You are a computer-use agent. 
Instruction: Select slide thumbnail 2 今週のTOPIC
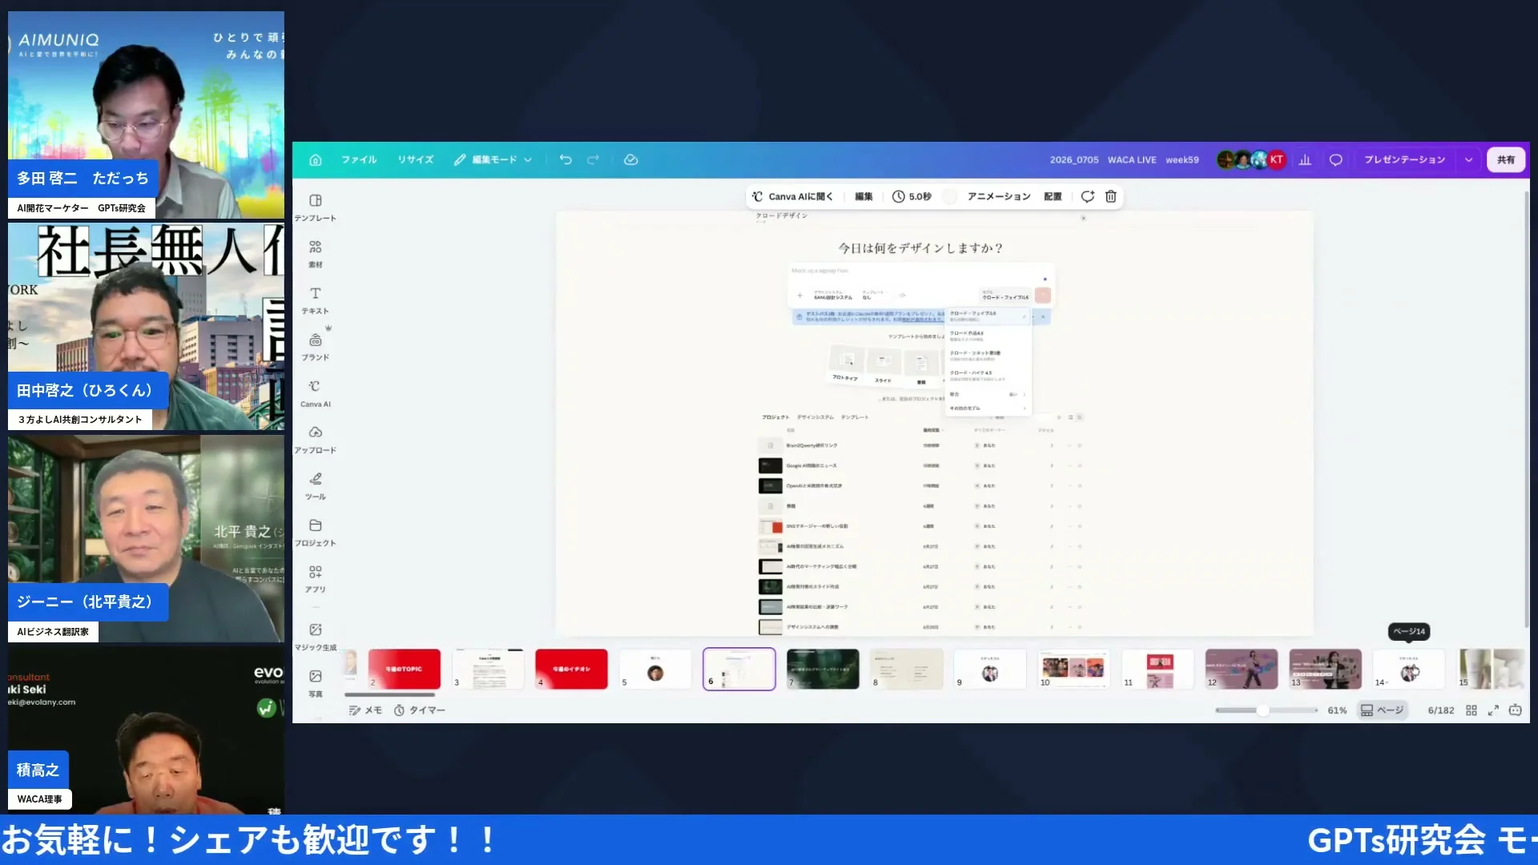click(405, 669)
